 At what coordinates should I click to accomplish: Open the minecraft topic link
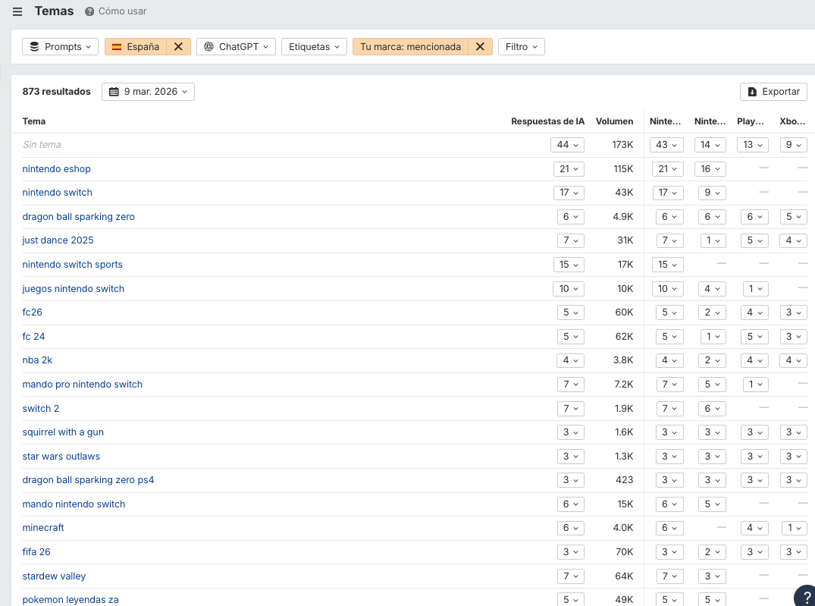tap(43, 528)
